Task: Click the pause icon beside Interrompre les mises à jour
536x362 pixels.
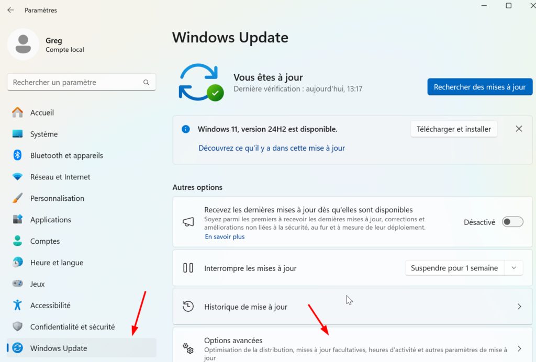Action: (188, 268)
